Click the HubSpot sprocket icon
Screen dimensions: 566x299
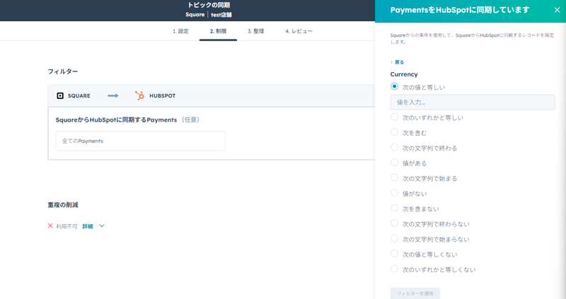(139, 95)
